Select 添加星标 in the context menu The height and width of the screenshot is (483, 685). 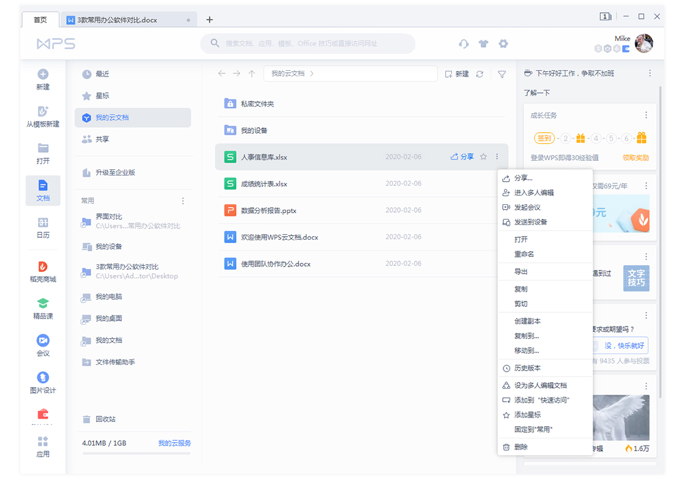point(545,415)
